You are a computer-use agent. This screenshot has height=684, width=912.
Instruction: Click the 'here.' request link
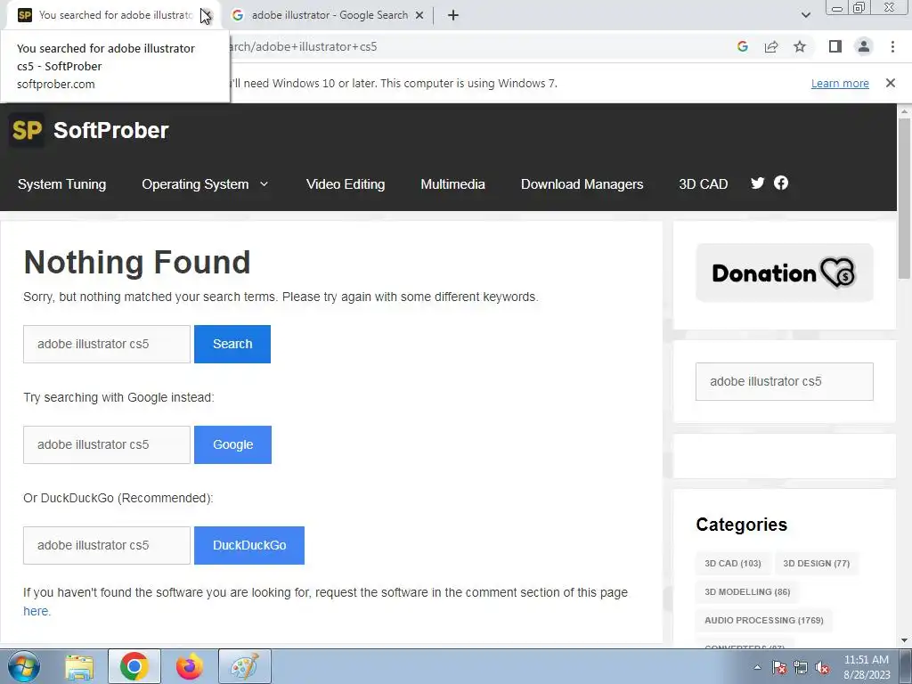click(37, 611)
